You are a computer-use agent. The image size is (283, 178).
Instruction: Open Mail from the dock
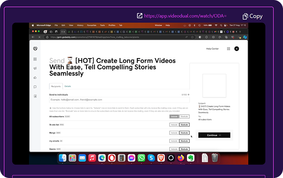82,158
